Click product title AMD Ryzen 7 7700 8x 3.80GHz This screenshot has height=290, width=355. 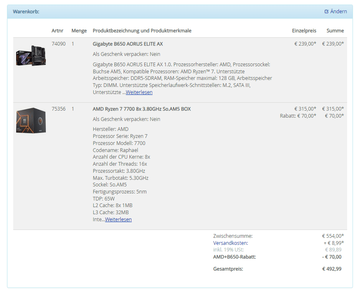coord(142,109)
